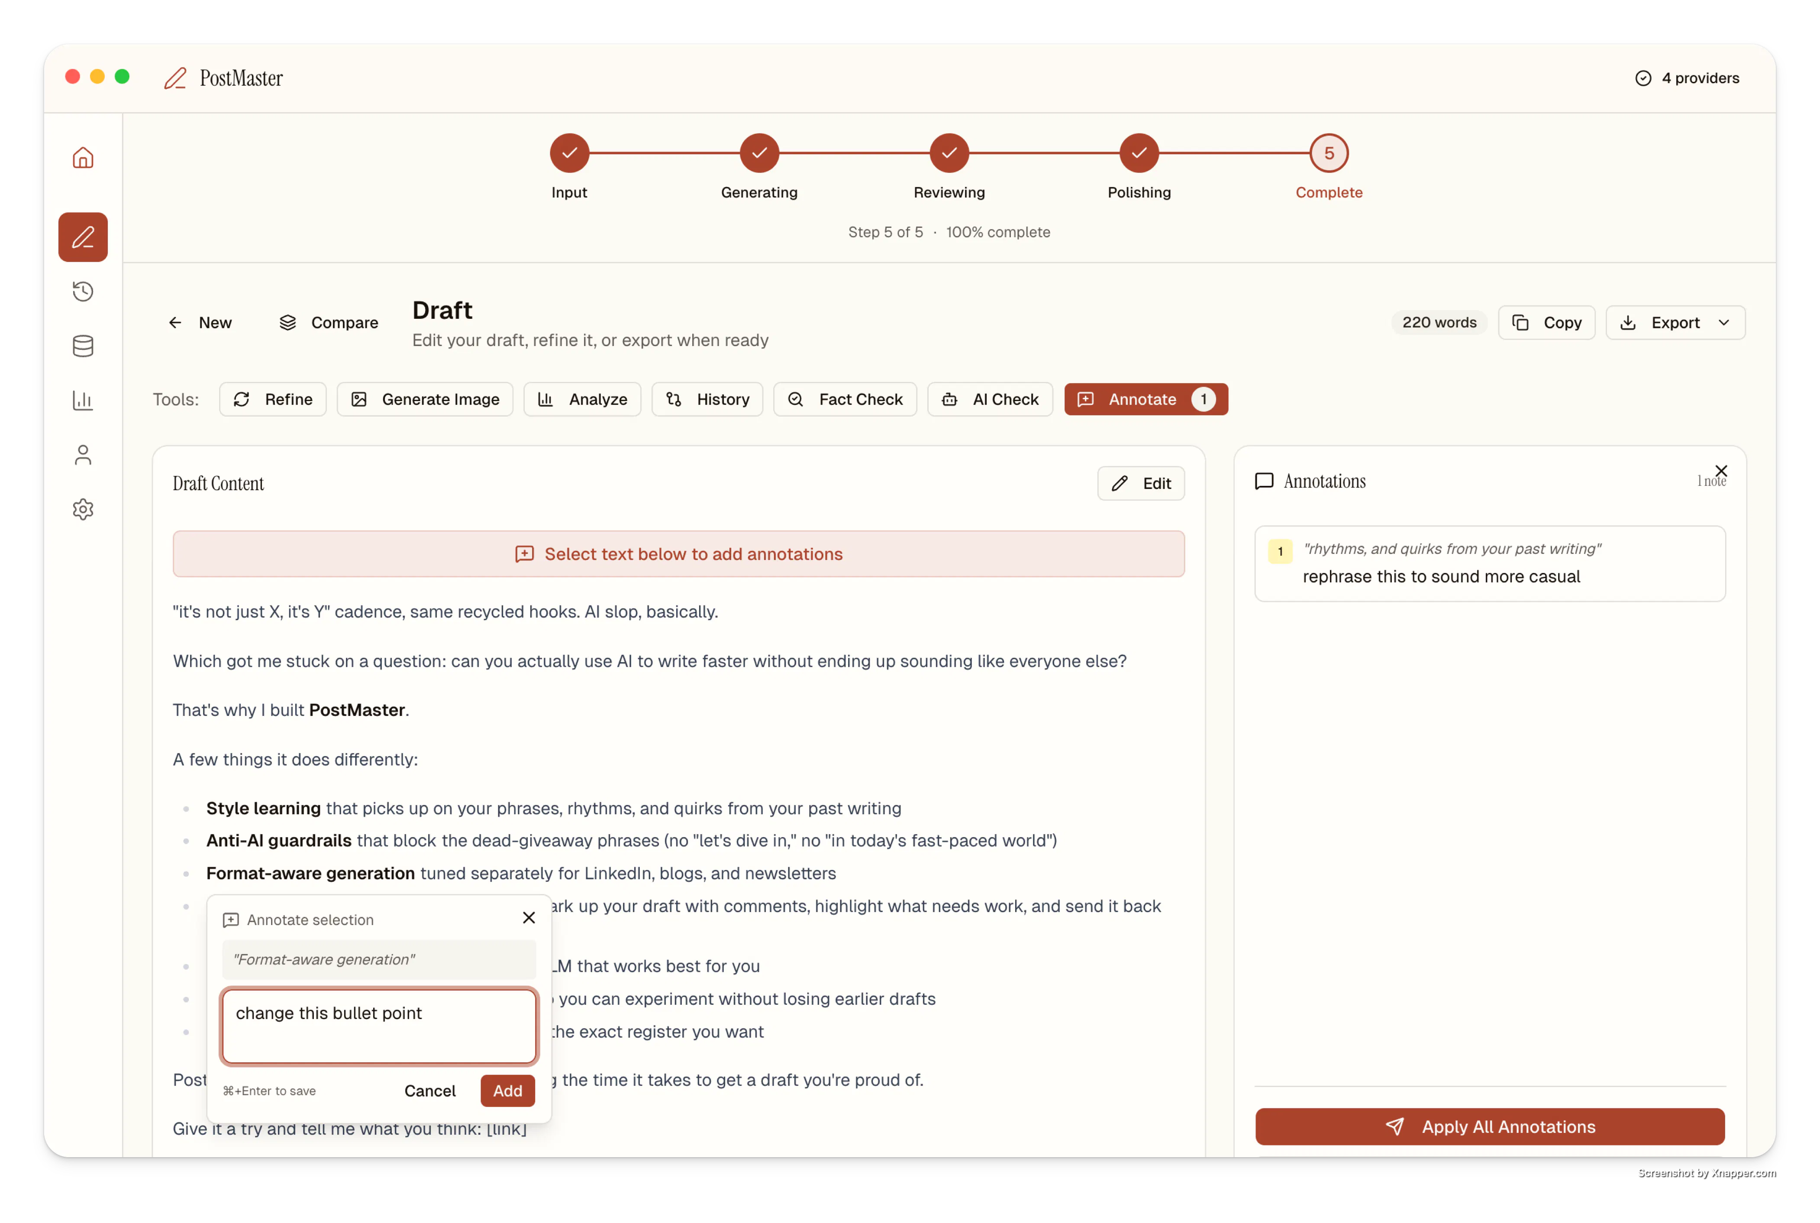The height and width of the screenshot is (1223, 1820).
Task: Click the annotation comment text field
Action: point(380,1026)
